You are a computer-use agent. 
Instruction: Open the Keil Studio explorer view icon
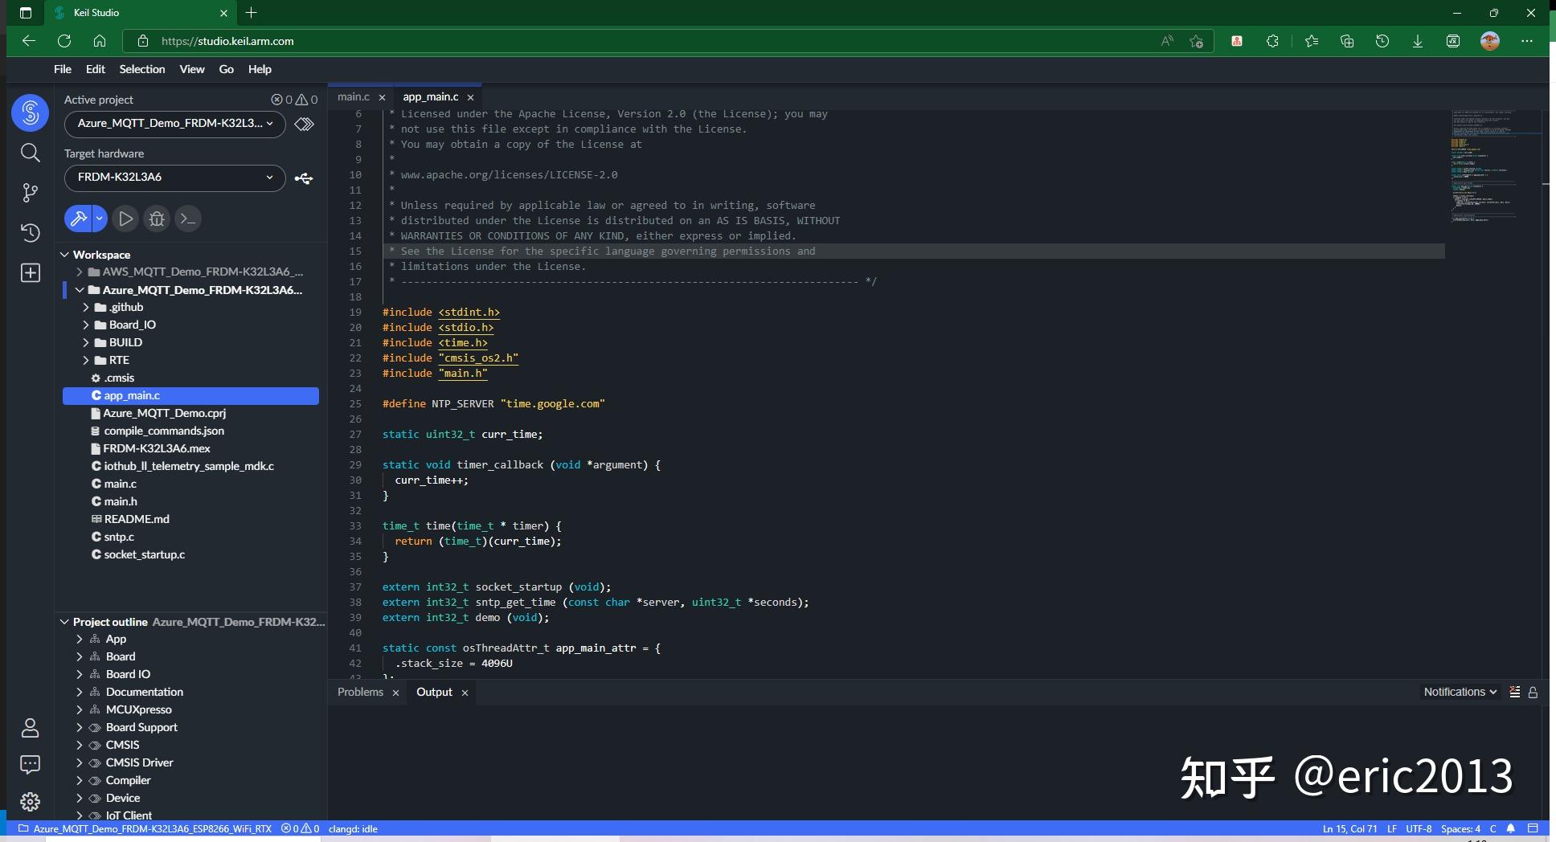pyautogui.click(x=30, y=112)
